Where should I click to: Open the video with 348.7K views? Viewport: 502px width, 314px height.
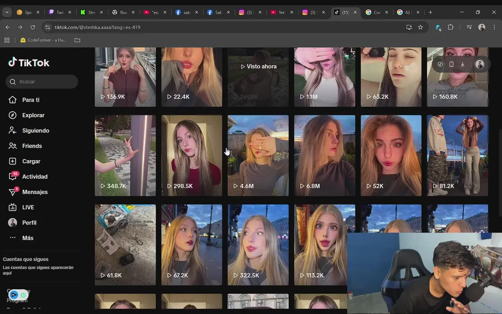pos(125,155)
